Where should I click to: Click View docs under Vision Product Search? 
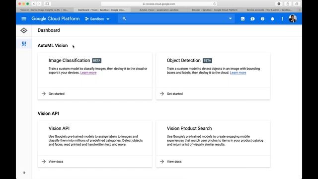(174, 162)
